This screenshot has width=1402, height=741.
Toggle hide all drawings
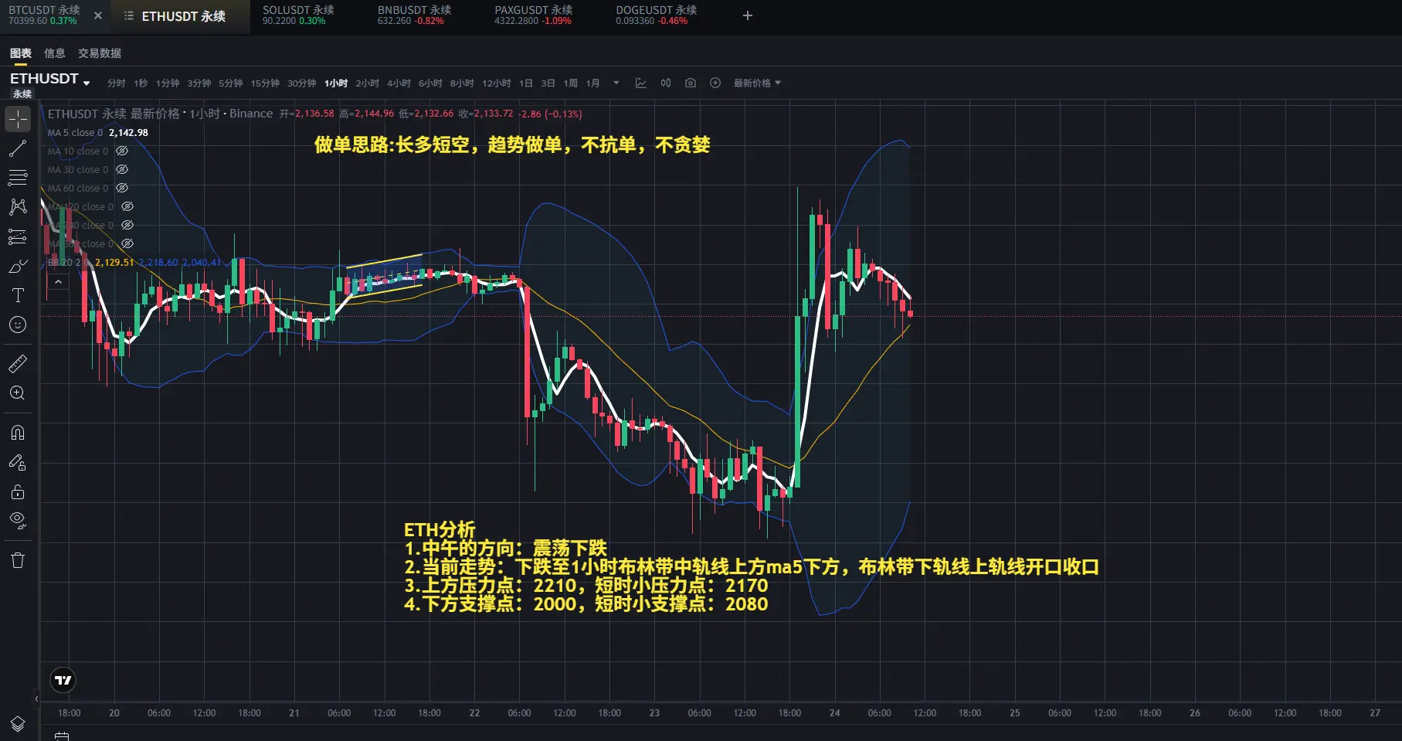coord(18,519)
